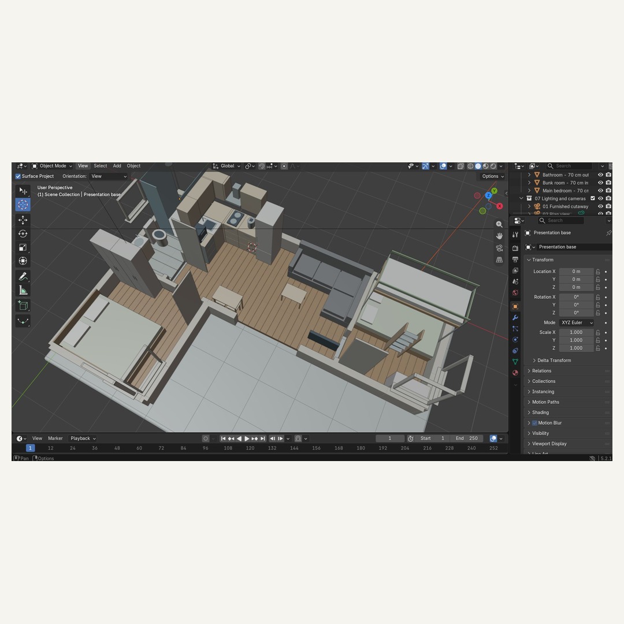624x624 pixels.
Task: Open the Tool properties tab
Action: coord(515,235)
